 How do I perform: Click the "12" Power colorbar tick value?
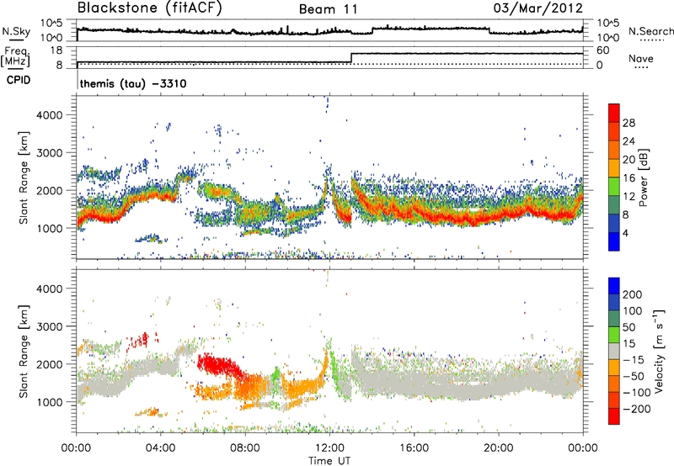[x=629, y=197]
